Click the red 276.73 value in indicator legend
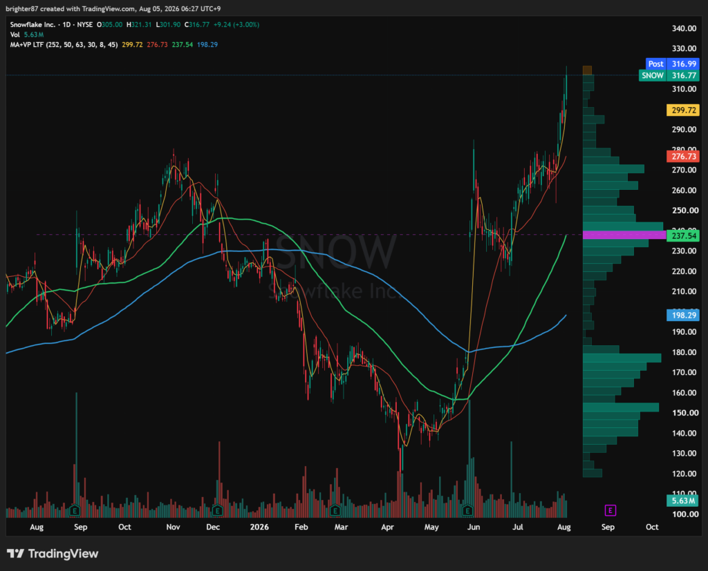 pos(157,45)
